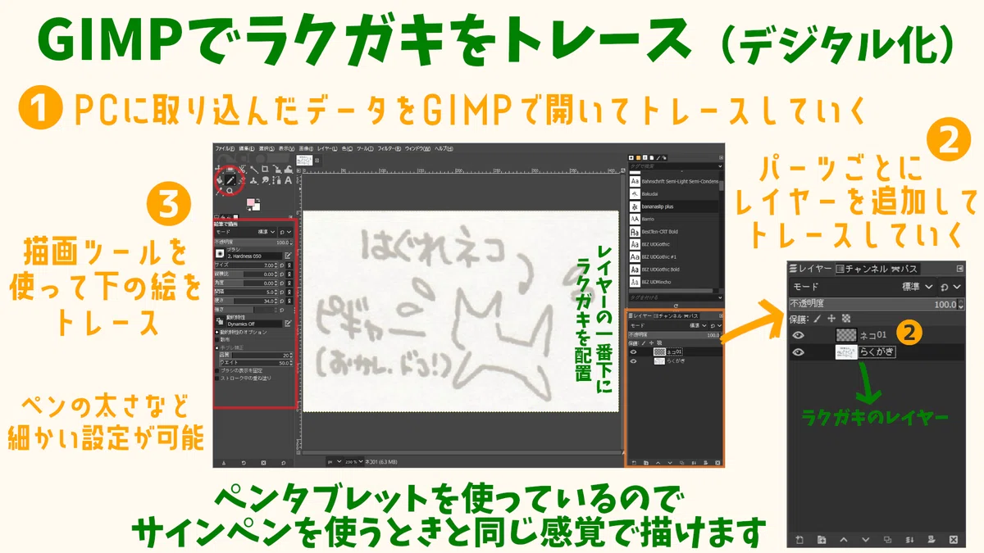Open mode group switcher dropdown in enlarged panel
Viewport: 984px width, 553px height.
[x=951, y=287]
